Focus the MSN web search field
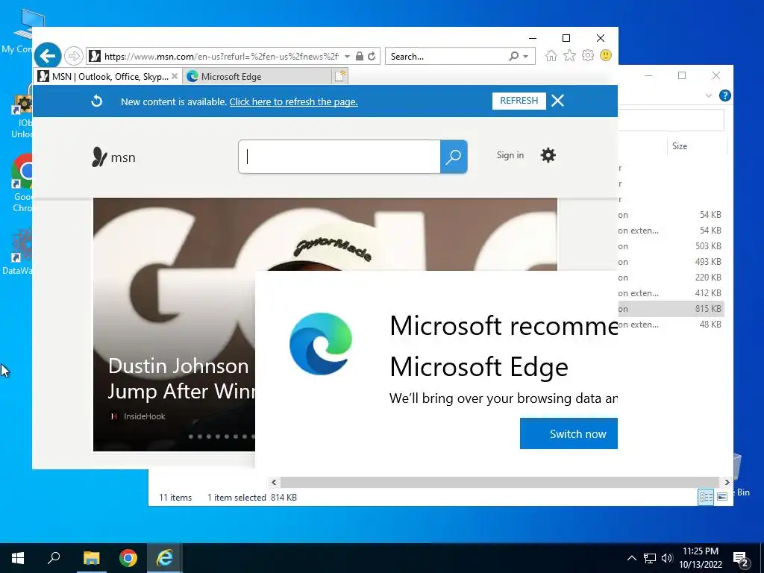The image size is (764, 573). [339, 157]
